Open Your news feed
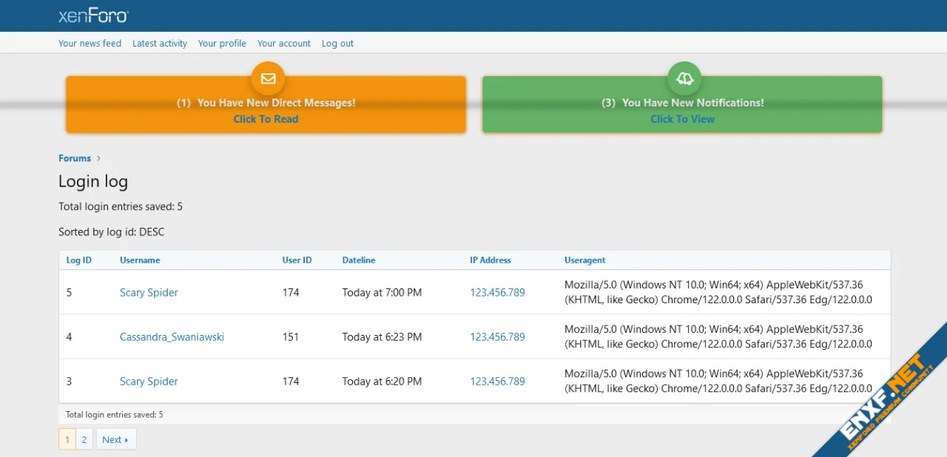 pyautogui.click(x=90, y=44)
